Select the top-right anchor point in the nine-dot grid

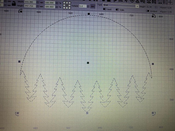tap(69, 3)
